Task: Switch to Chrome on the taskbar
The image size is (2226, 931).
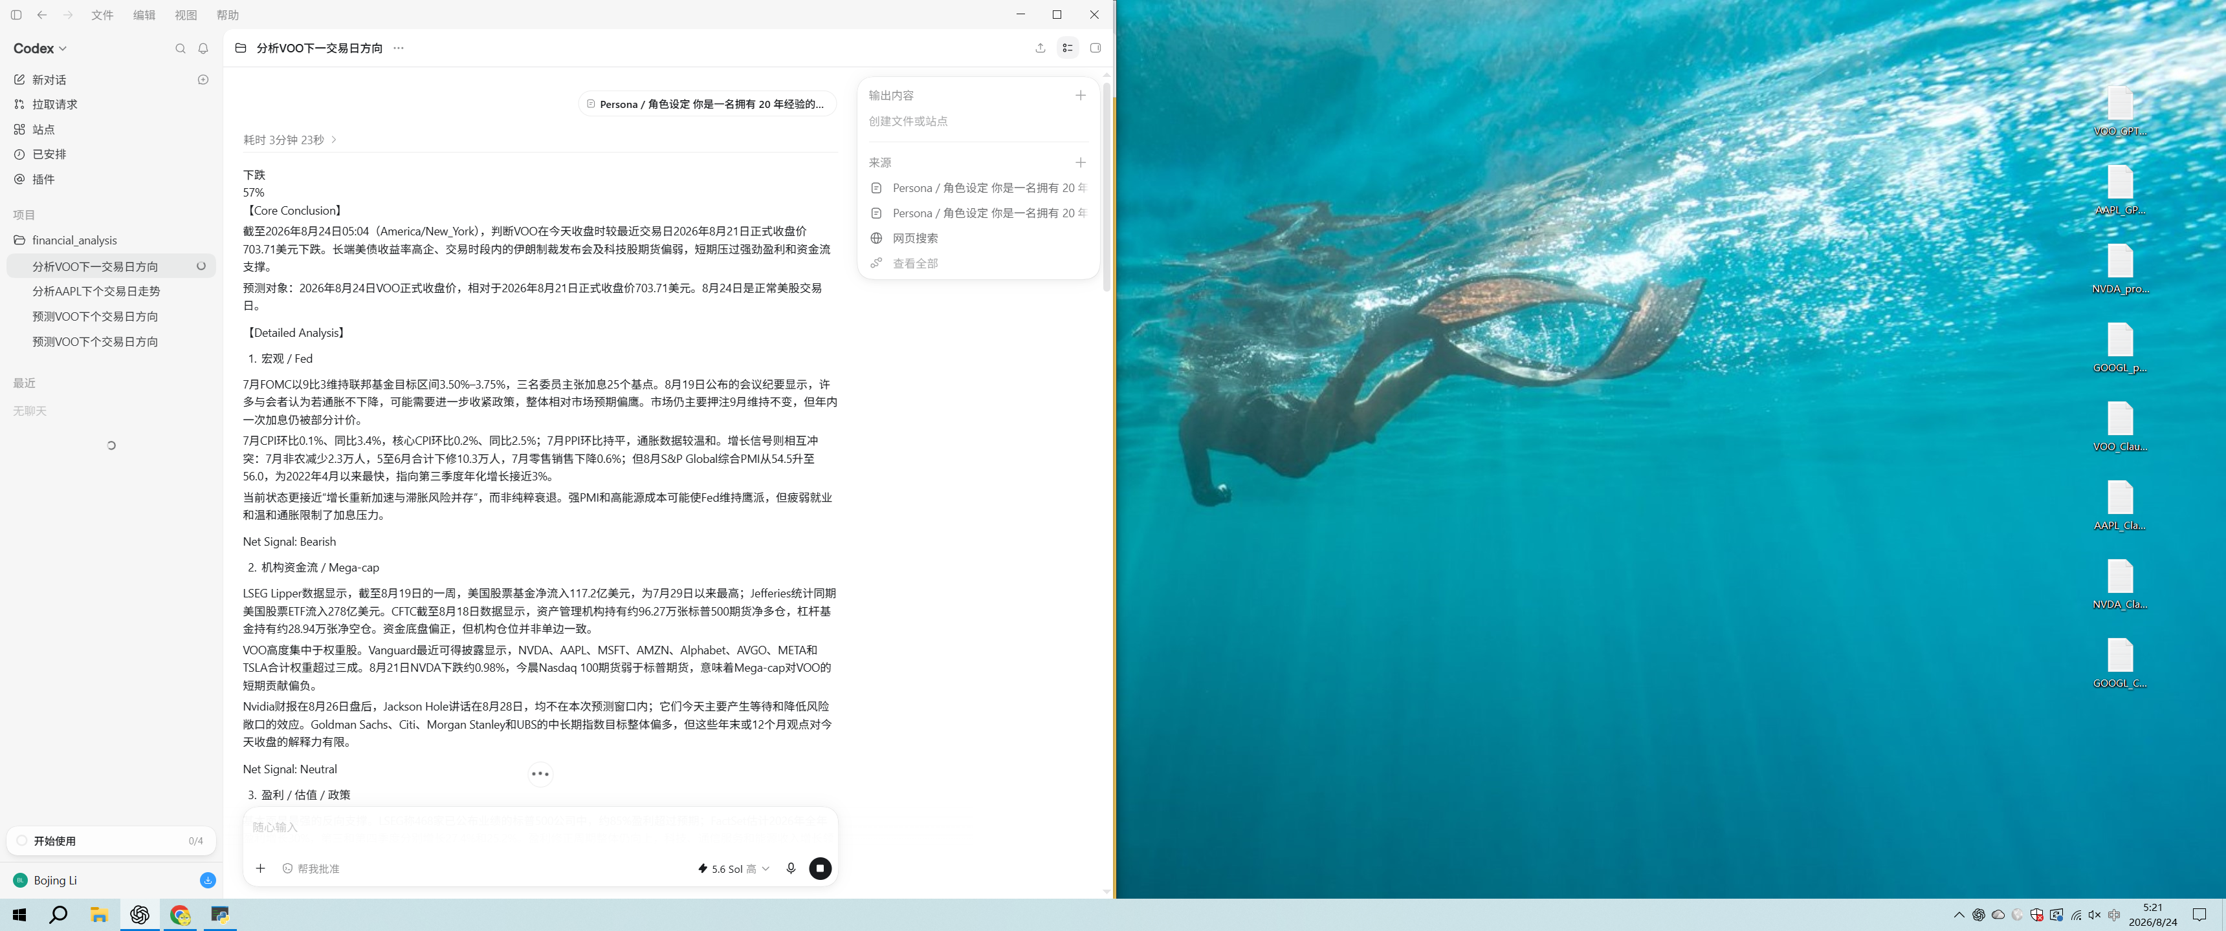Action: 181,915
